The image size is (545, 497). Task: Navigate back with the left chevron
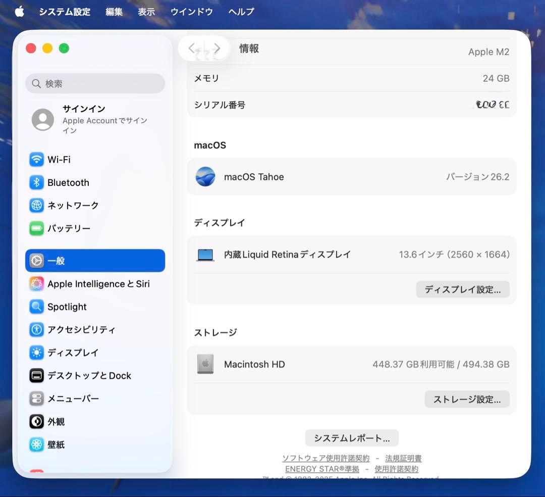click(x=192, y=48)
